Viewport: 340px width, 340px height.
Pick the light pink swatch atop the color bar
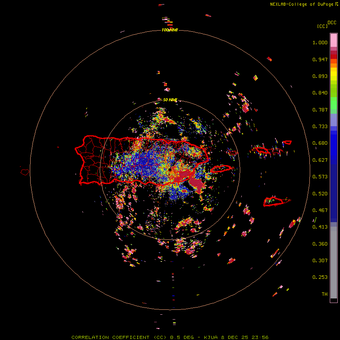point(334,40)
